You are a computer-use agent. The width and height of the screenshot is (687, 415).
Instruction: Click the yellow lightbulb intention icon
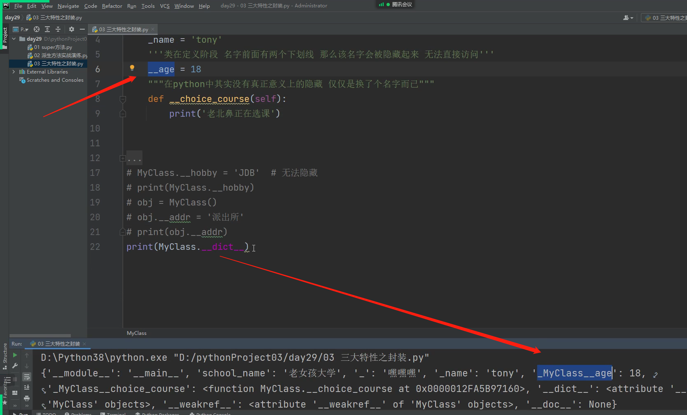pos(132,68)
